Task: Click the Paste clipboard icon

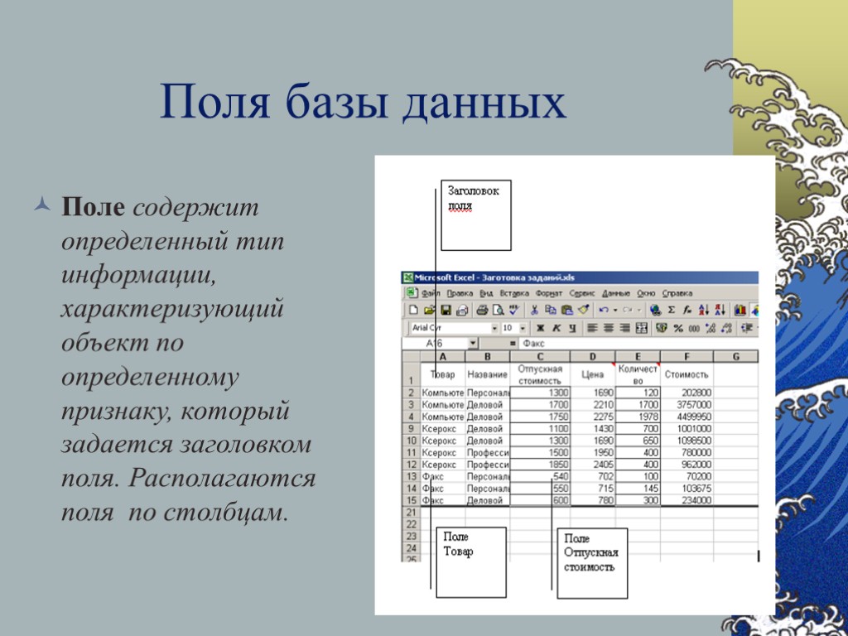Action: click(x=566, y=310)
